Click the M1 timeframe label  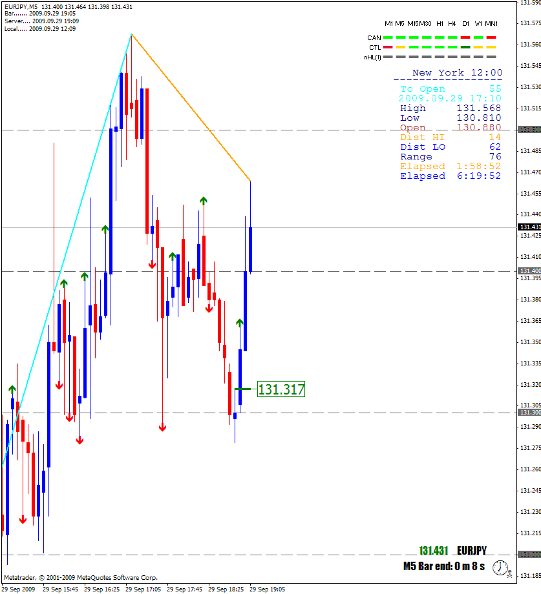388,23
